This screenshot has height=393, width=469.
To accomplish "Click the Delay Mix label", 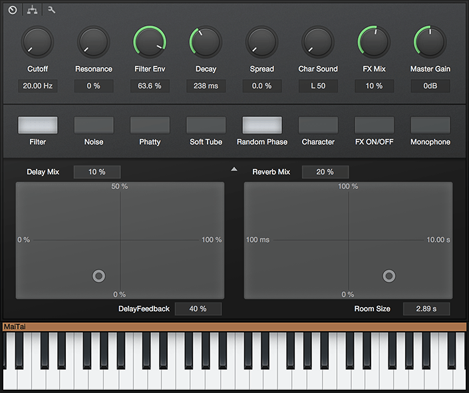I will click(43, 172).
